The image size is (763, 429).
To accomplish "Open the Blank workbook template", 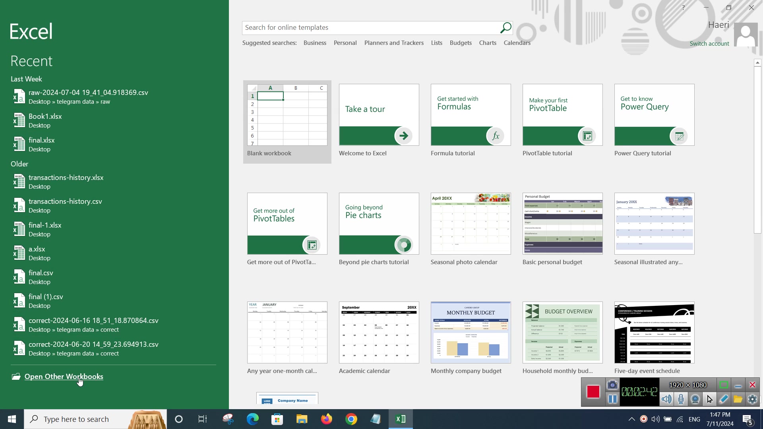I will coord(287,115).
